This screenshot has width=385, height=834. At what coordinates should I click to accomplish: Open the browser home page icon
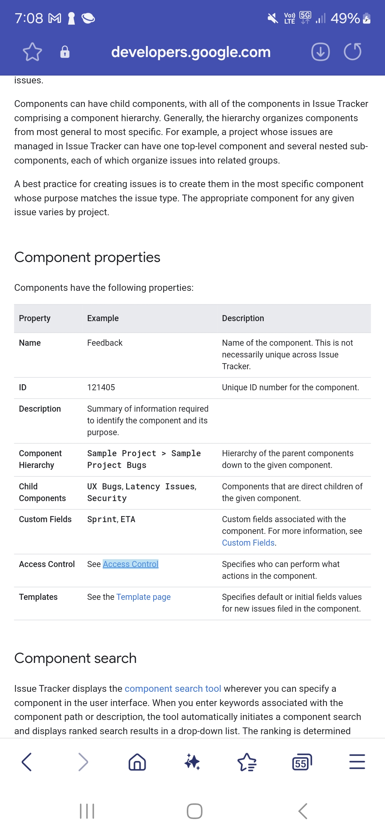point(137,762)
